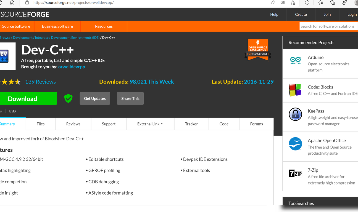Open the Arduino project link
Viewport: 358px width, 212px height.
316,57
